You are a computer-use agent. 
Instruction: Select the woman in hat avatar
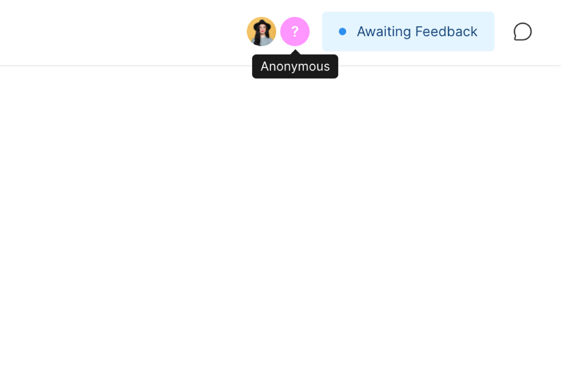coord(261,31)
